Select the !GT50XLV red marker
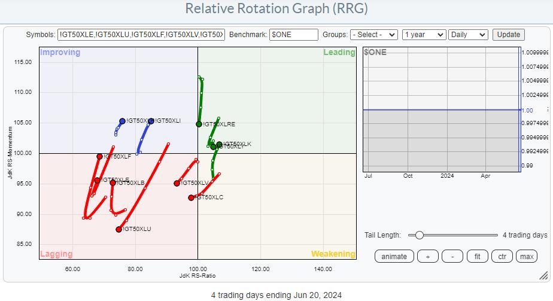 [x=177, y=183]
